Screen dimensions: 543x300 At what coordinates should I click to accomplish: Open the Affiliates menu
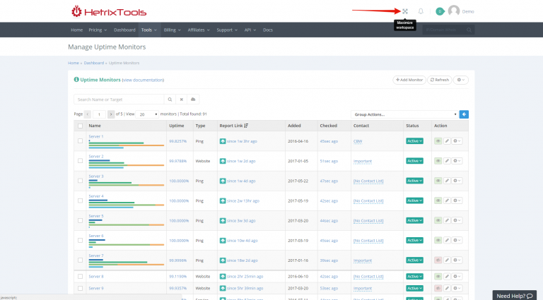[x=199, y=30]
